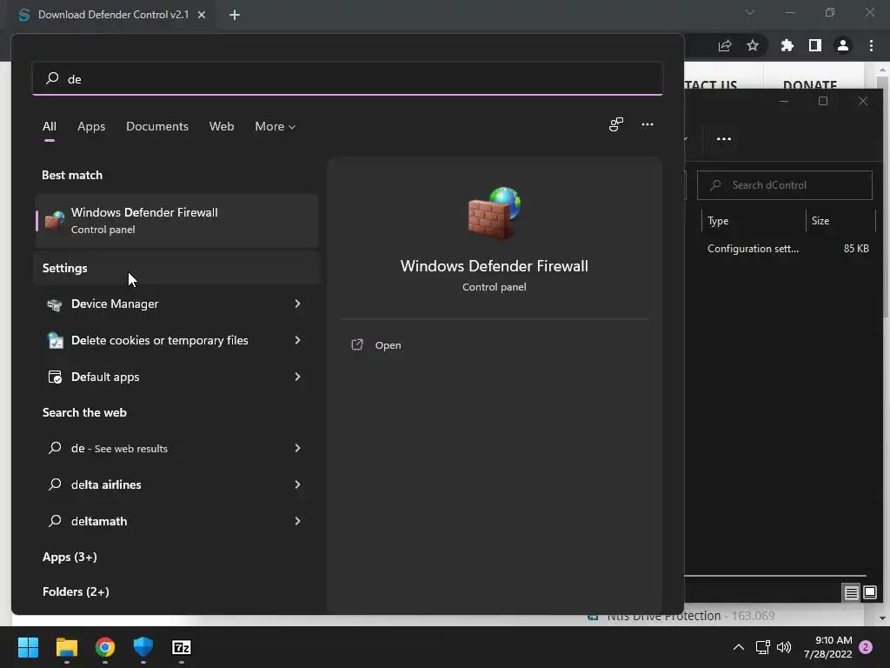Open the notification center badge
Image resolution: width=890 pixels, height=668 pixels.
(866, 647)
